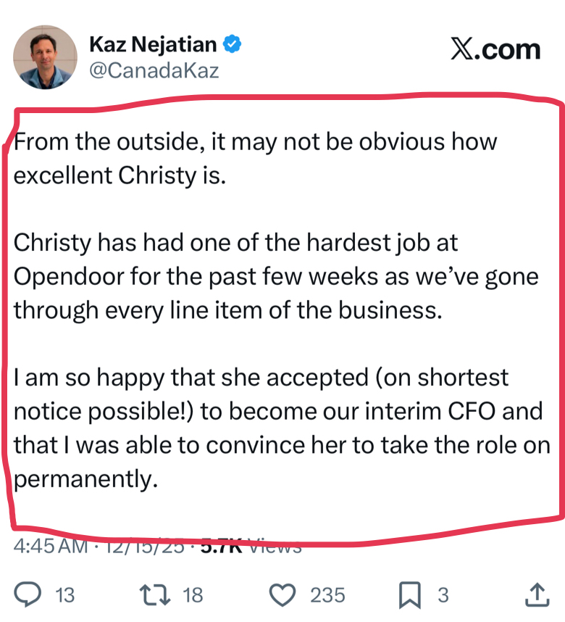
Task: Click the reply count 13
Action: pos(64,595)
